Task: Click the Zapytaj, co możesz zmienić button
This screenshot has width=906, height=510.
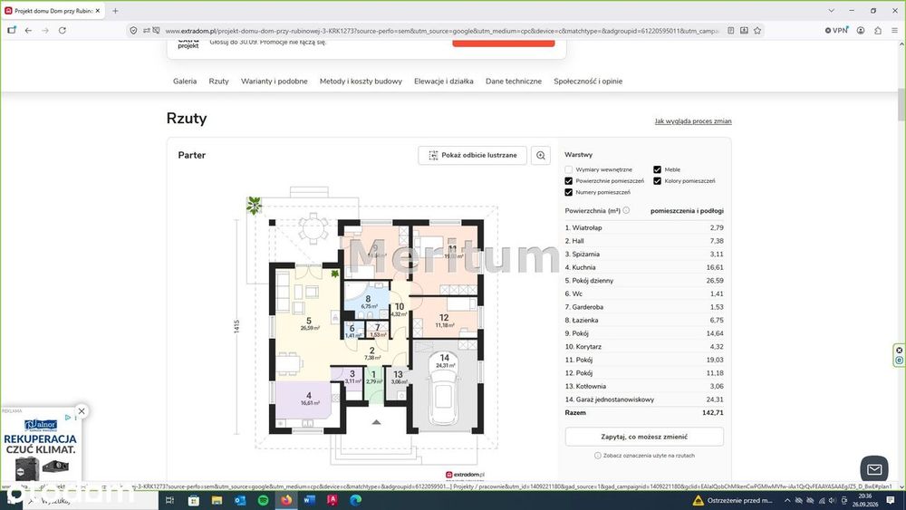Action: [644, 437]
